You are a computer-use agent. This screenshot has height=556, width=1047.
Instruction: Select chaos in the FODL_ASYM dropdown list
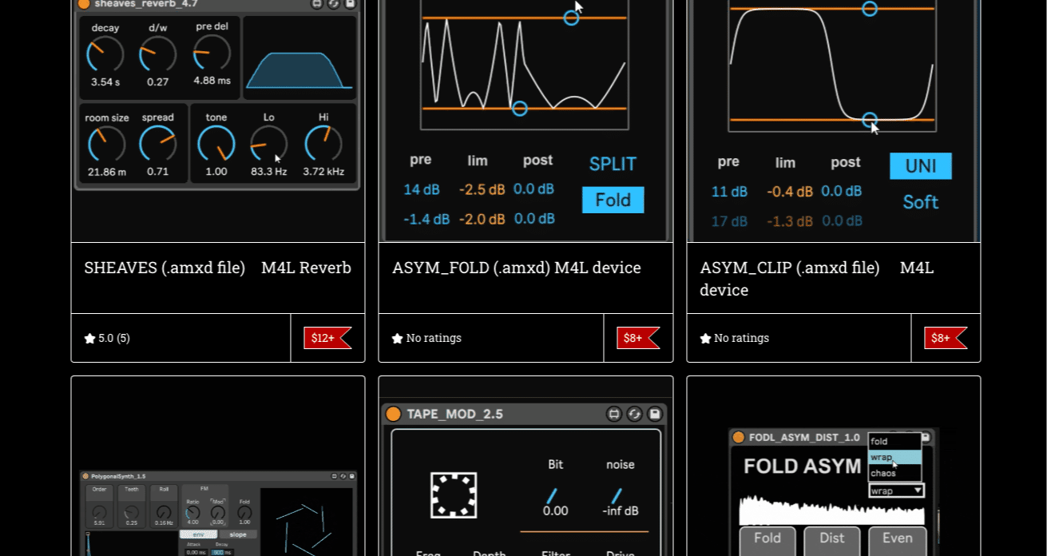(884, 473)
